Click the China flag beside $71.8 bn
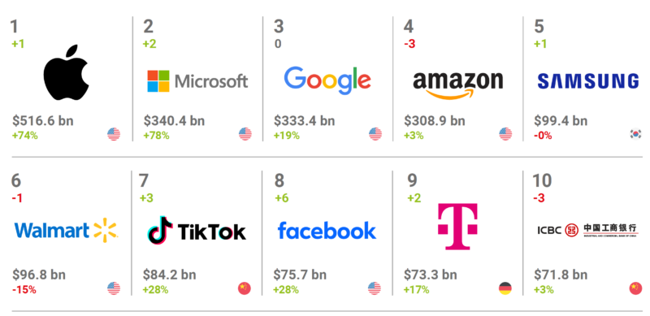650x316 pixels. coord(635,288)
